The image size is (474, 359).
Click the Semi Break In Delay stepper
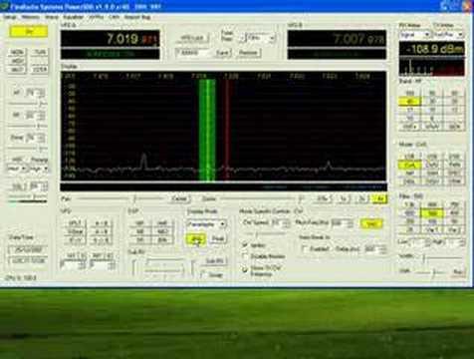pyautogui.click(x=375, y=248)
